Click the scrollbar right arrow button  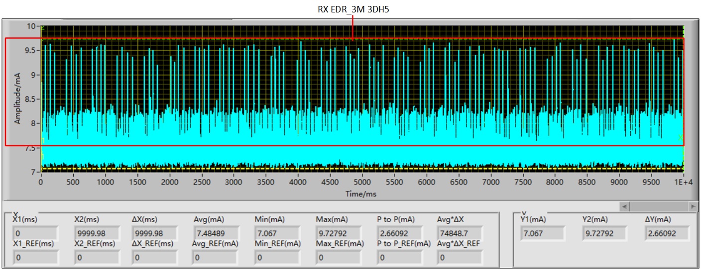coord(692,205)
